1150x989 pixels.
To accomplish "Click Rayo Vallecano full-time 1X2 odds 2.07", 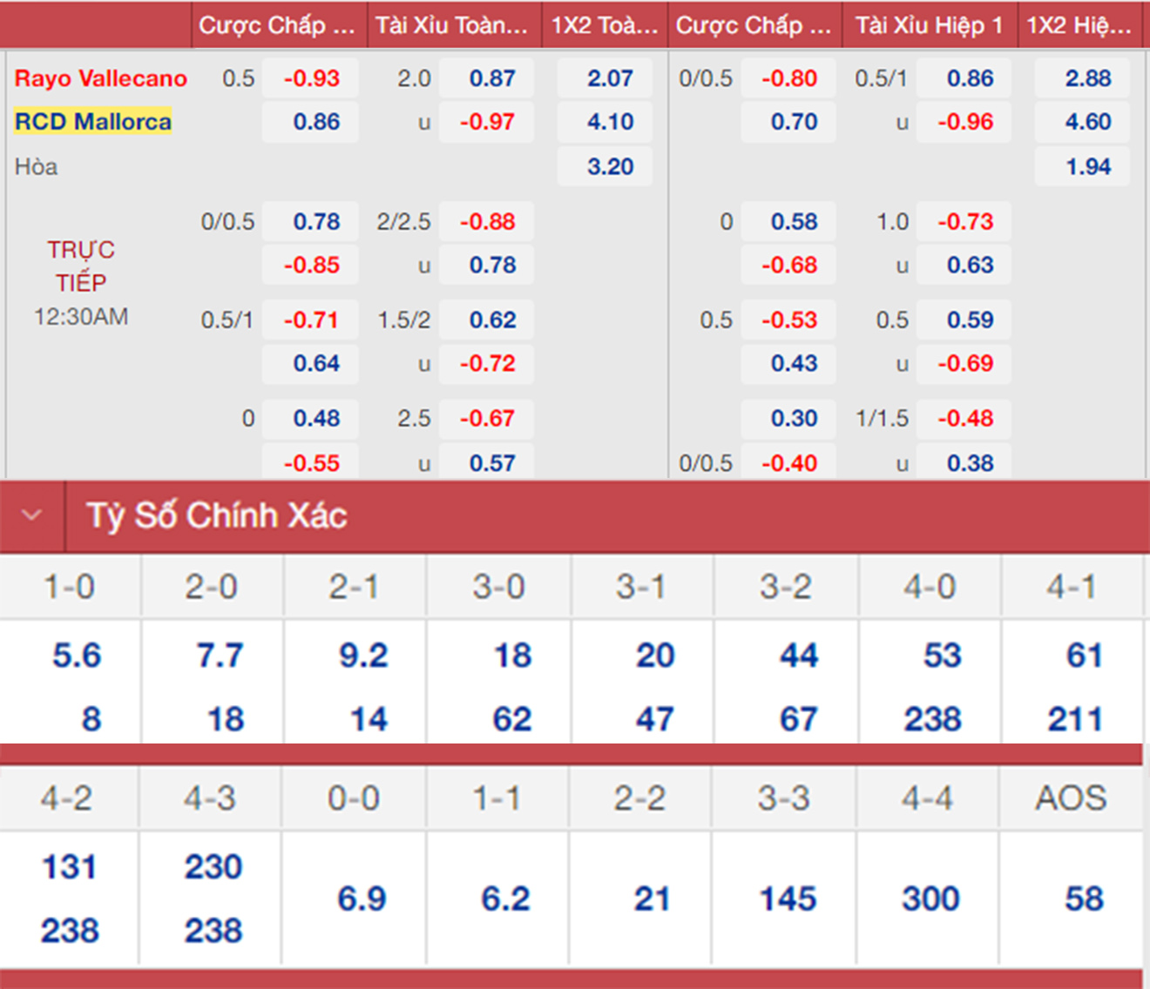I will (608, 78).
